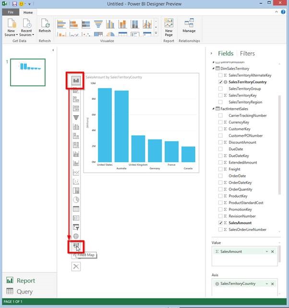
Task: Choose funnel chart in ribbon gallery
Action: click(98, 24)
